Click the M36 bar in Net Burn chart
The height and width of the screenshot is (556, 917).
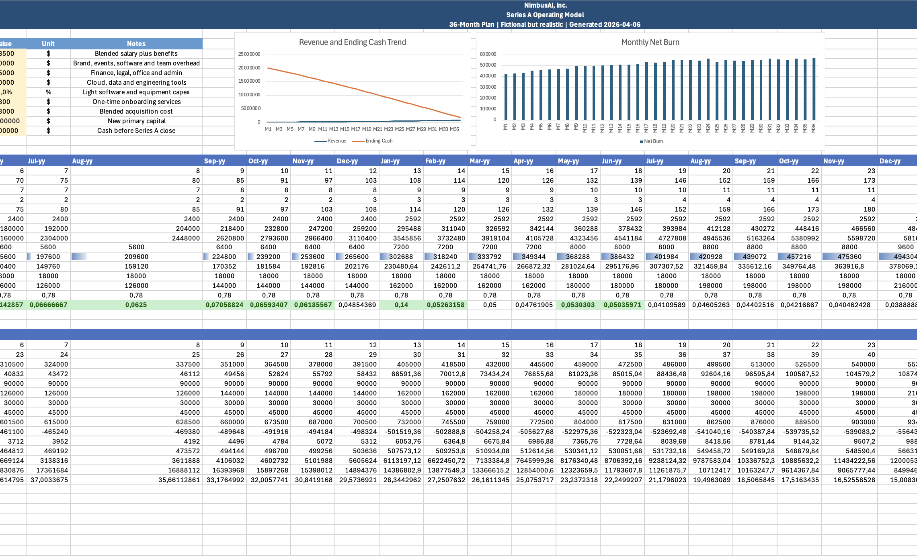pyautogui.click(x=814, y=89)
